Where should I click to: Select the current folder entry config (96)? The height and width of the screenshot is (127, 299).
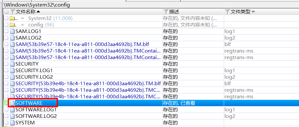click(41, 25)
